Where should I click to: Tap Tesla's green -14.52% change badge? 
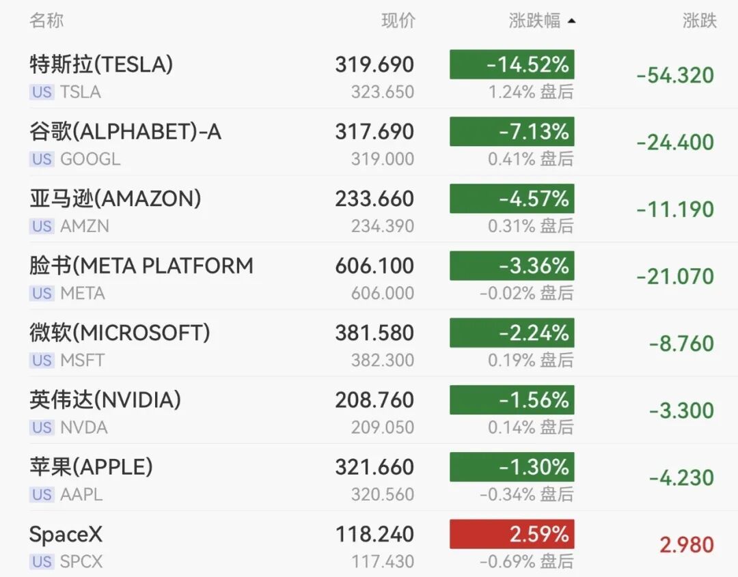[x=512, y=64]
